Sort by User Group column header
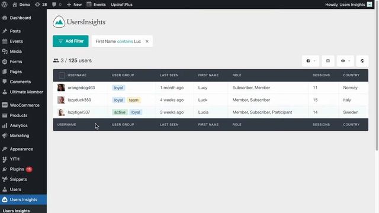 tap(123, 75)
